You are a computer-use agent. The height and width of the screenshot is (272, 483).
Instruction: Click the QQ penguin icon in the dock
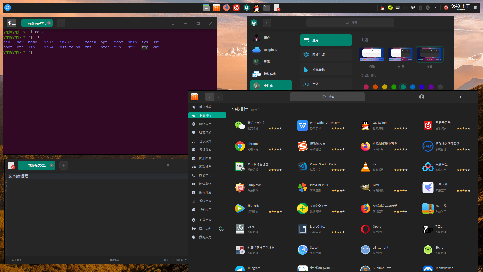point(257,8)
